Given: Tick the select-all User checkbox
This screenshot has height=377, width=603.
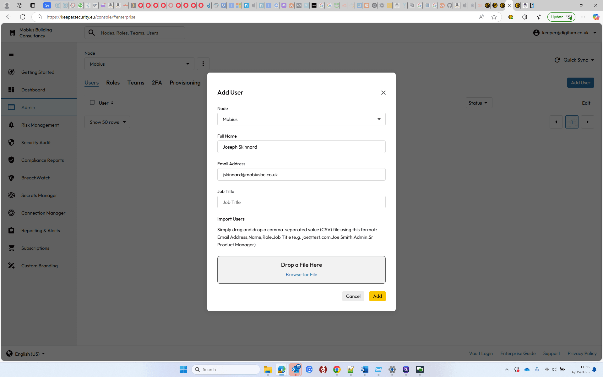Looking at the screenshot, I should pyautogui.click(x=92, y=102).
